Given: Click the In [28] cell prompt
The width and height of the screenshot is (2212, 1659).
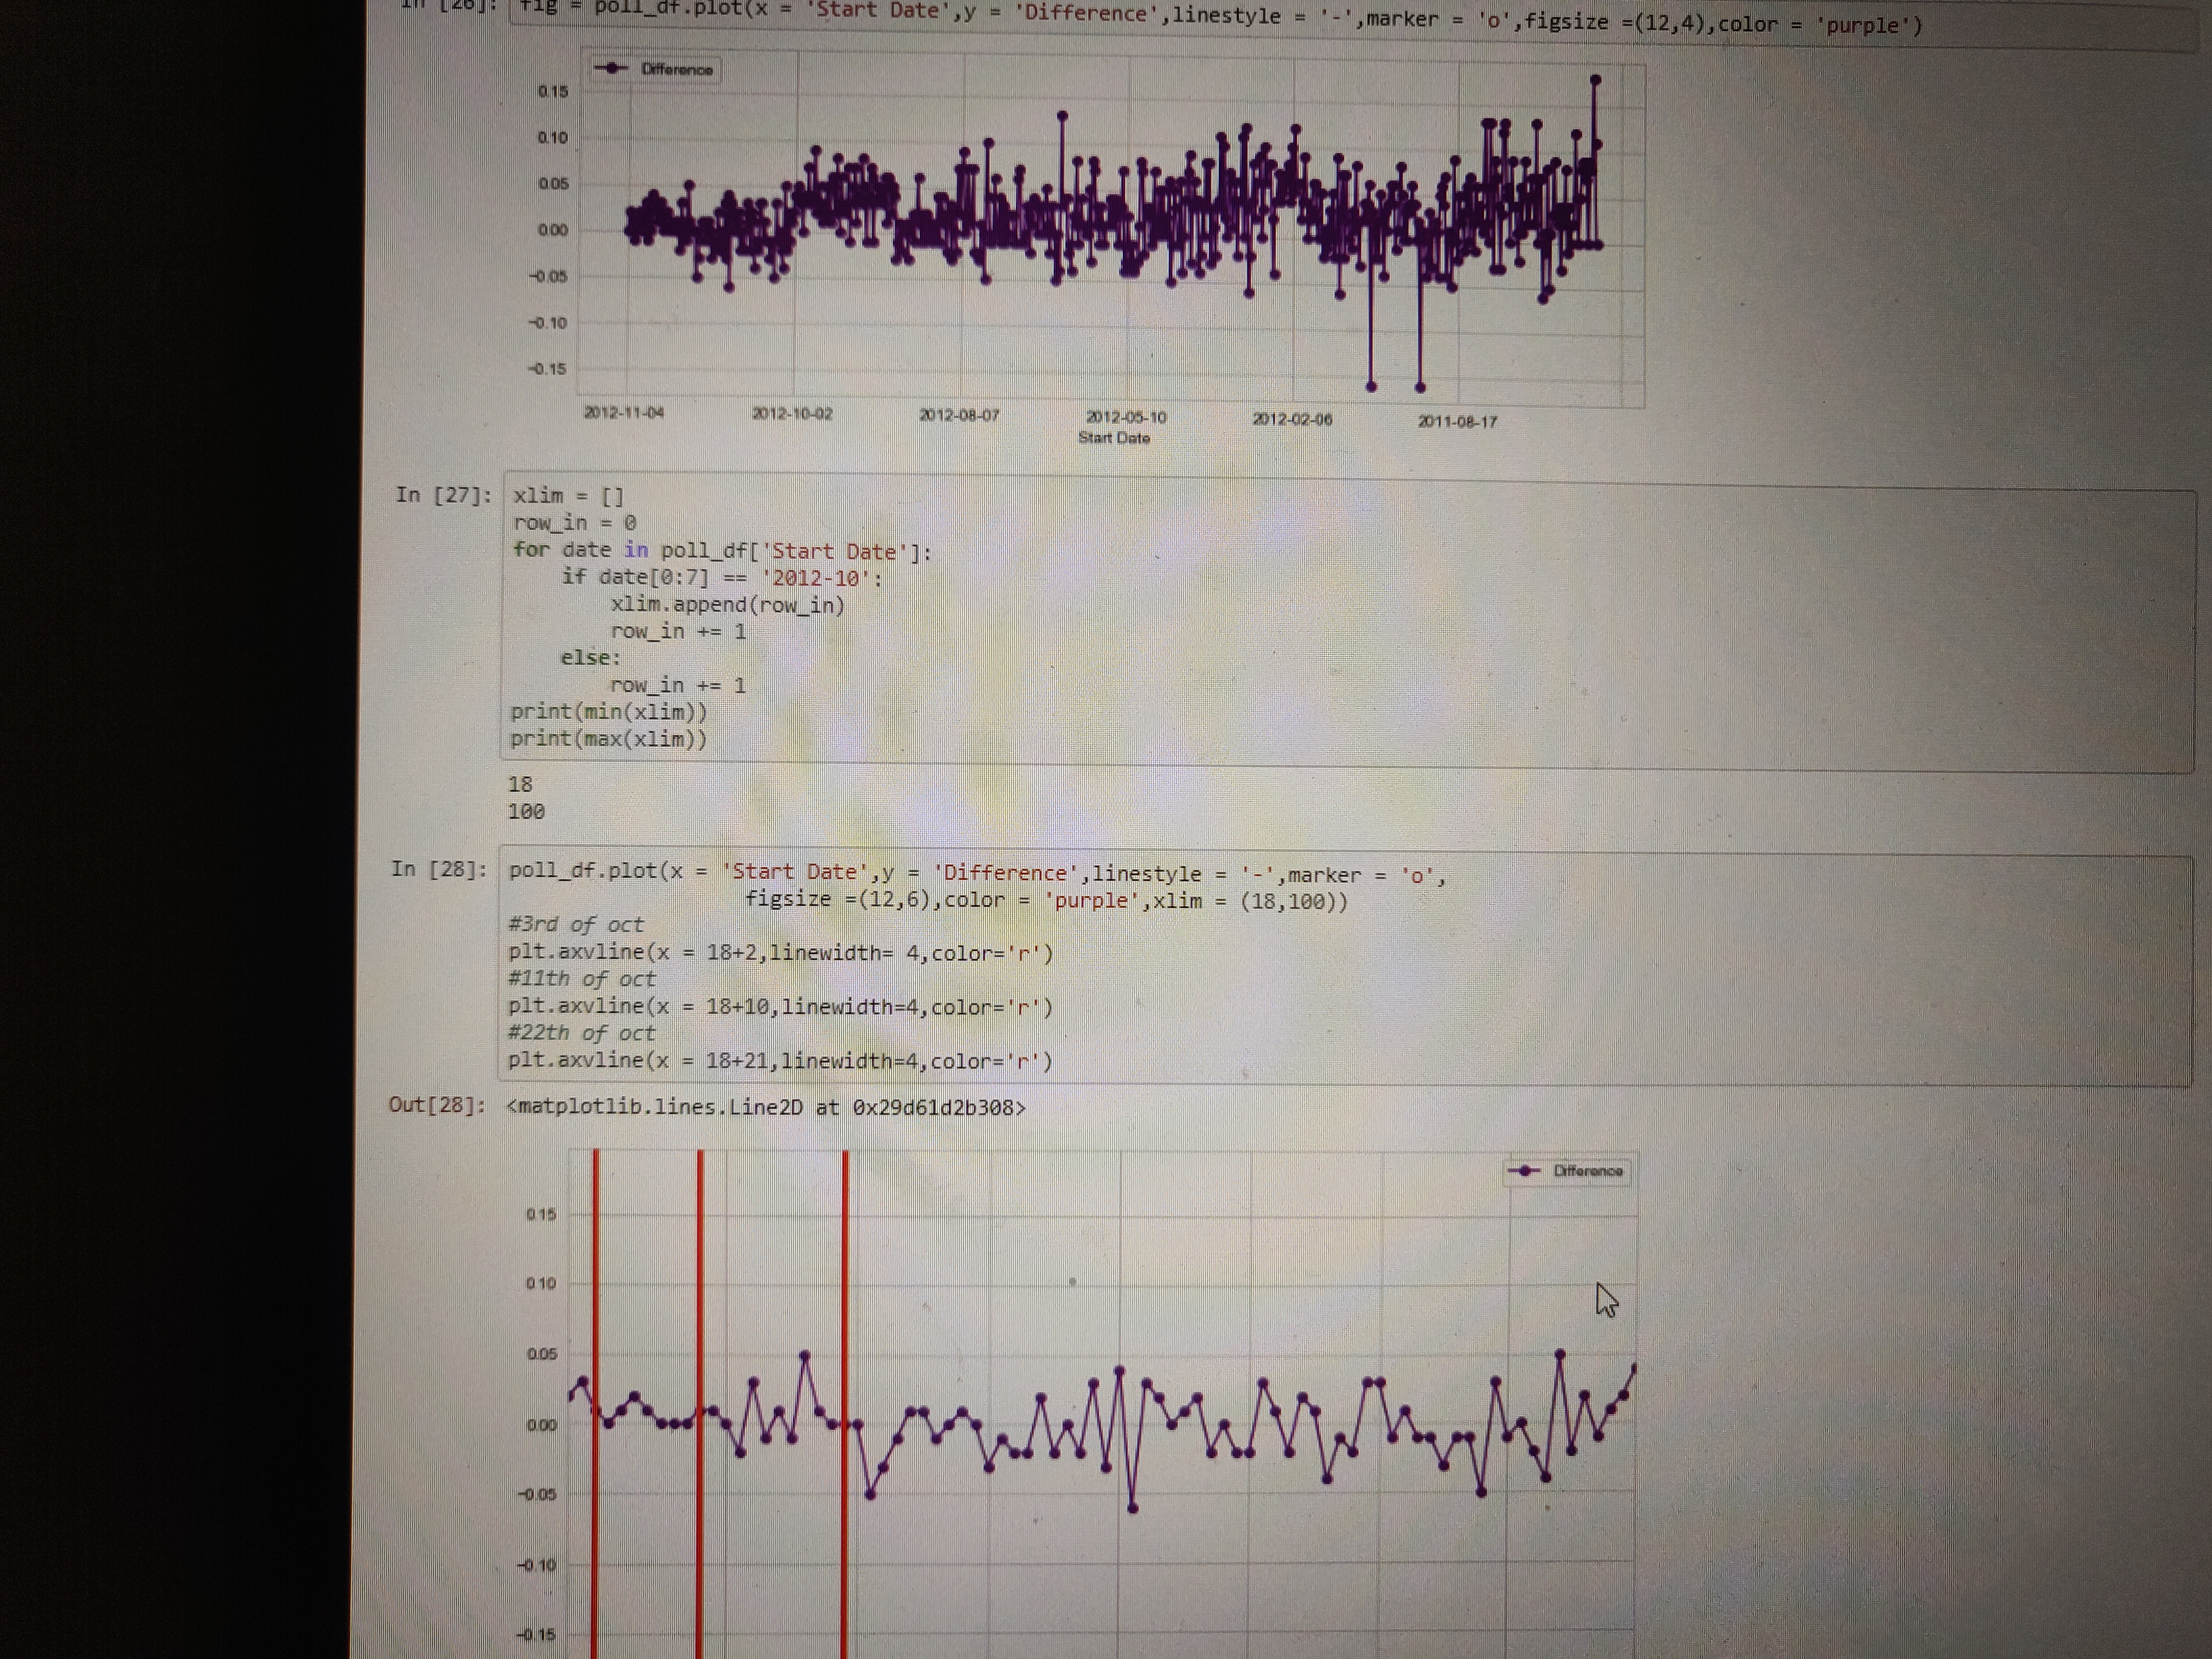Looking at the screenshot, I should pos(439,869).
